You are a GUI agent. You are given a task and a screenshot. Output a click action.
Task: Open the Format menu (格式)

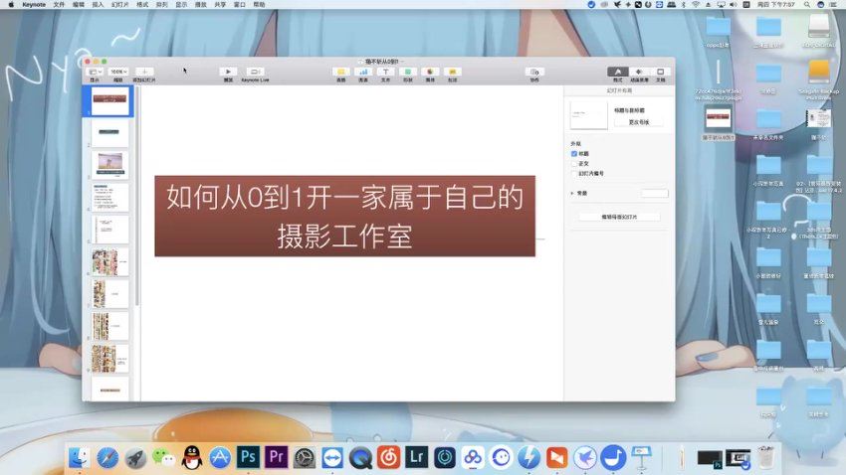click(142, 4)
